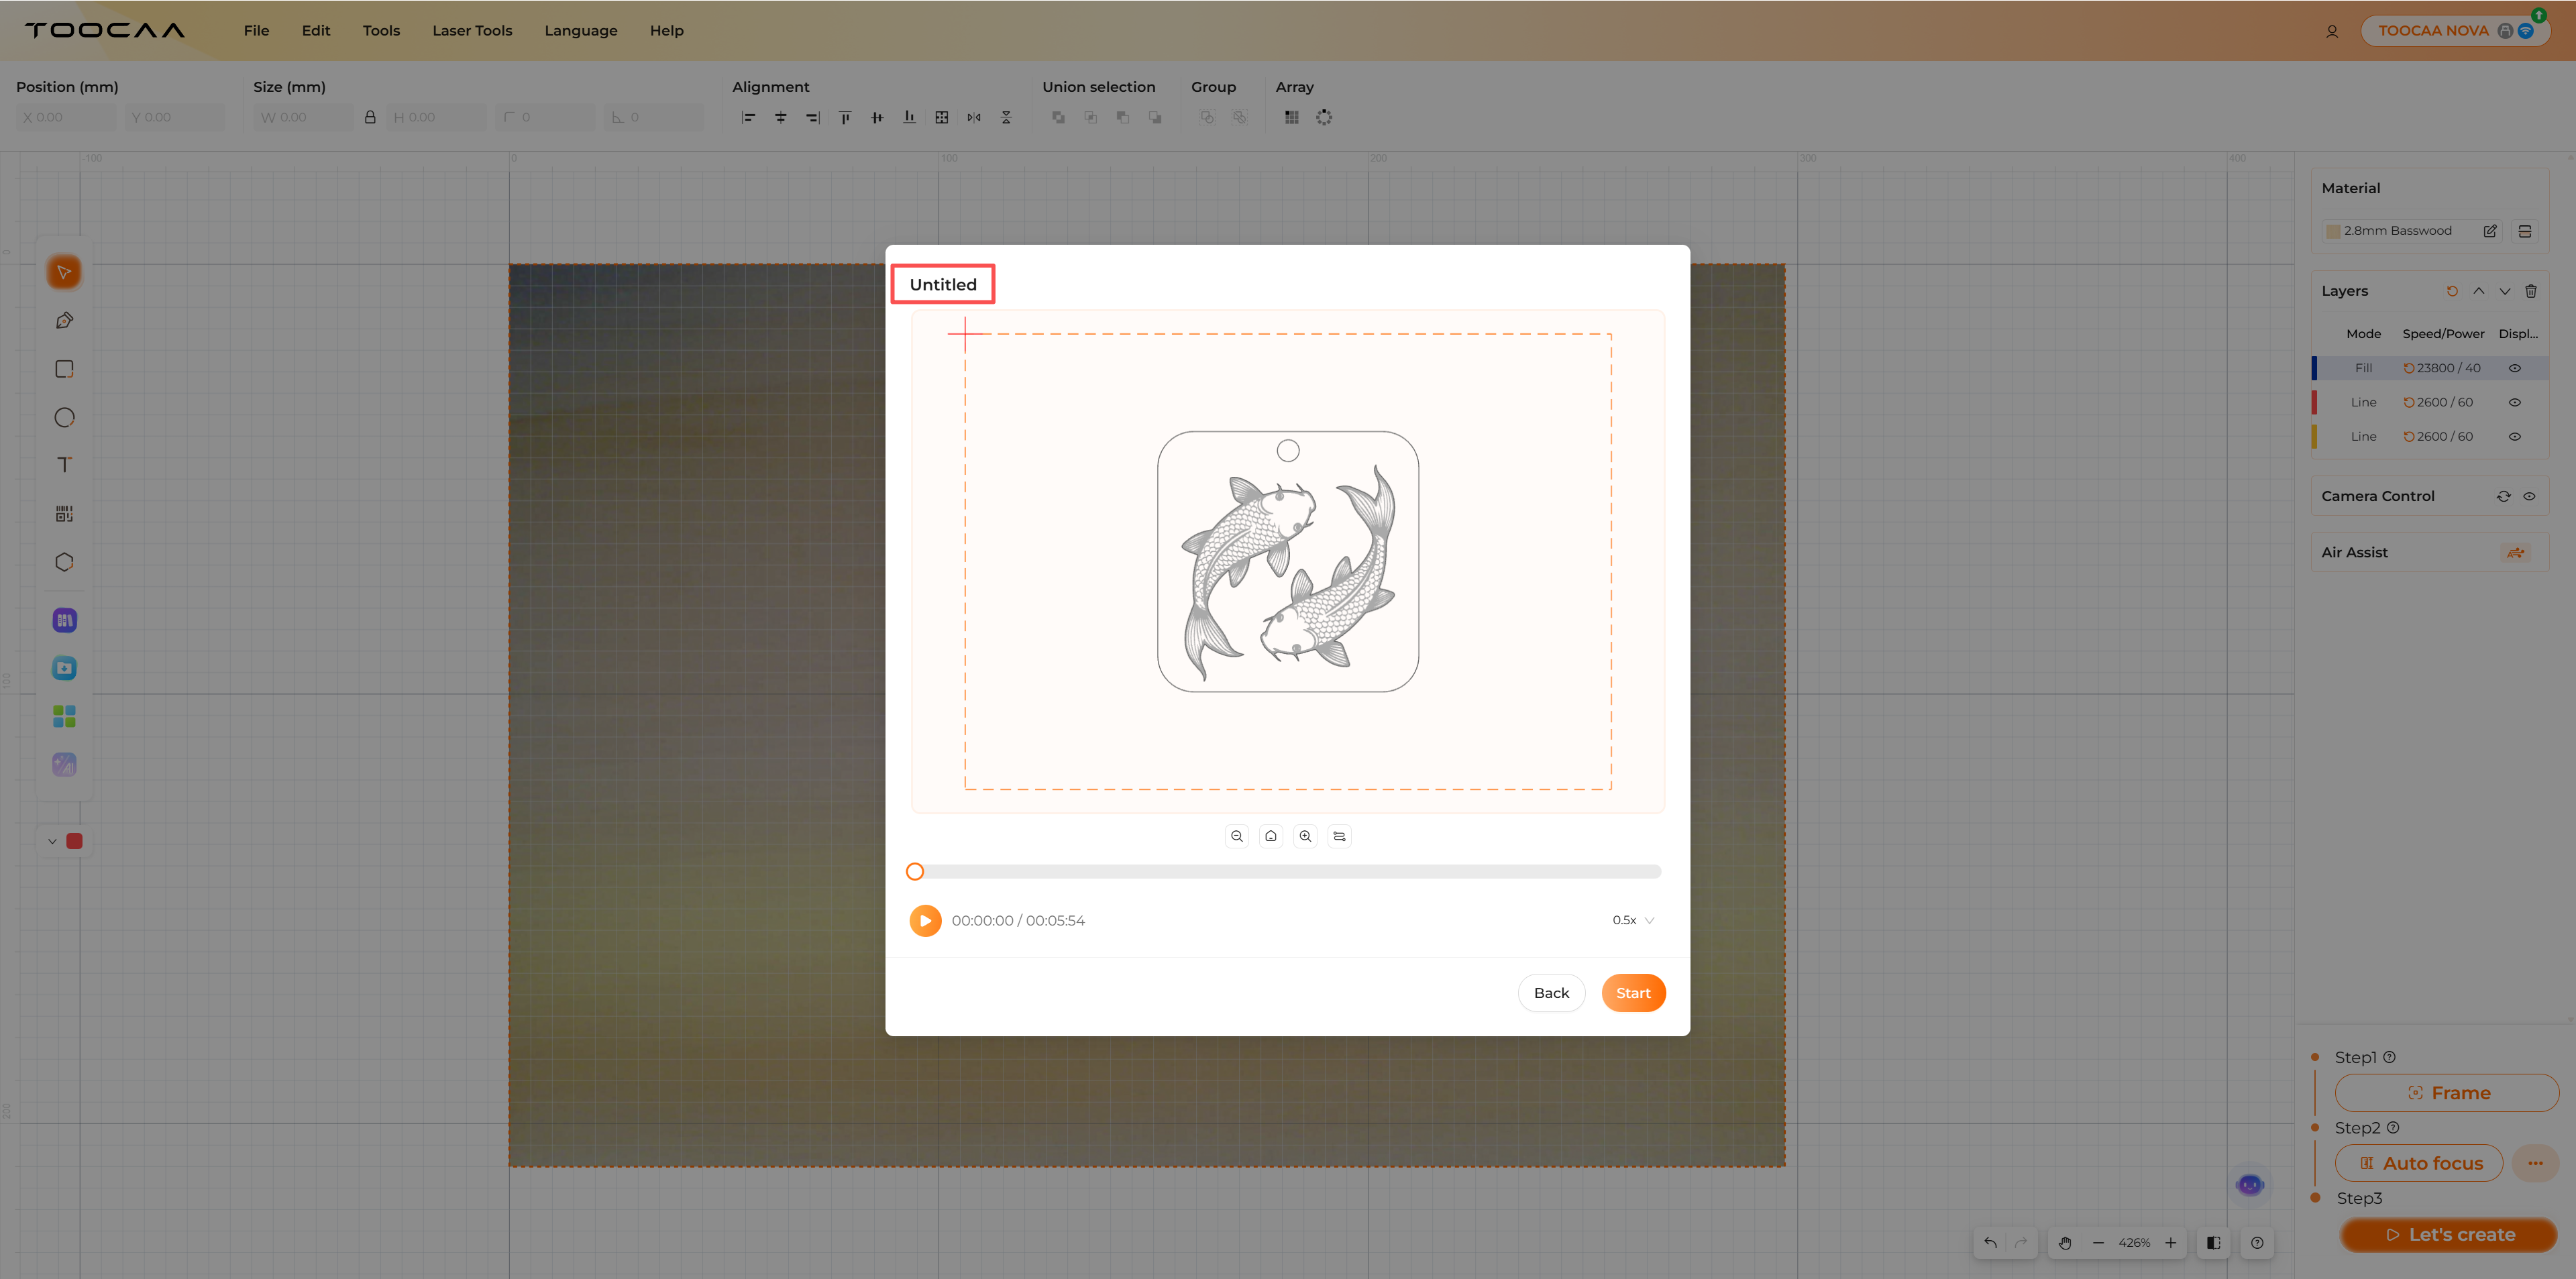
Task: Click the Start button
Action: click(x=1632, y=993)
